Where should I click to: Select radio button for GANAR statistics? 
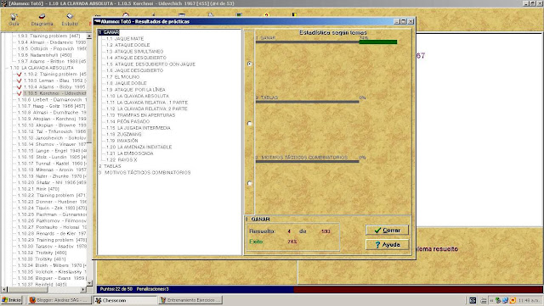coord(249,64)
